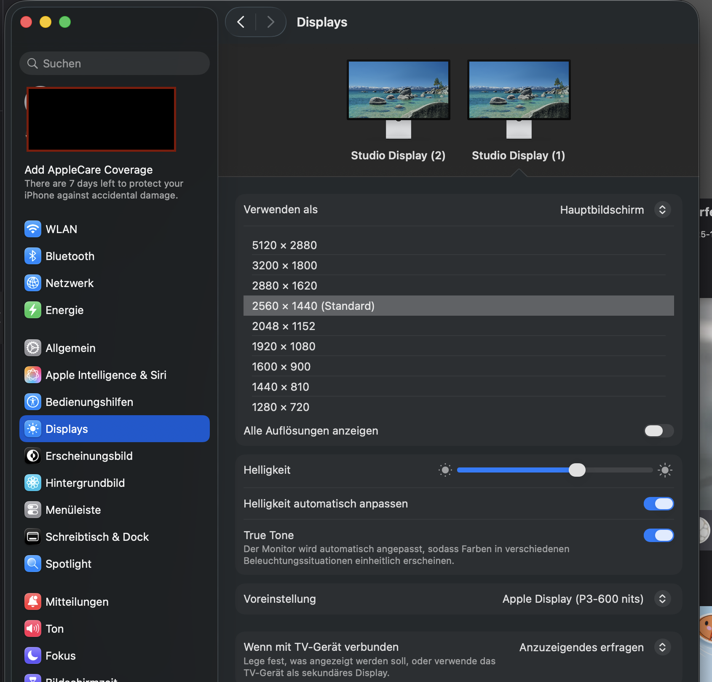Click the Mitteilungen bell icon

tap(33, 601)
